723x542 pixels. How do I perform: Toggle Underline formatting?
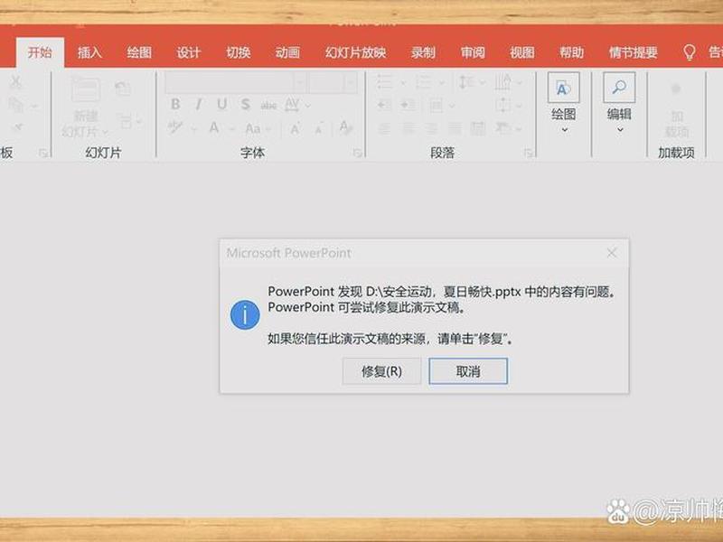221,104
